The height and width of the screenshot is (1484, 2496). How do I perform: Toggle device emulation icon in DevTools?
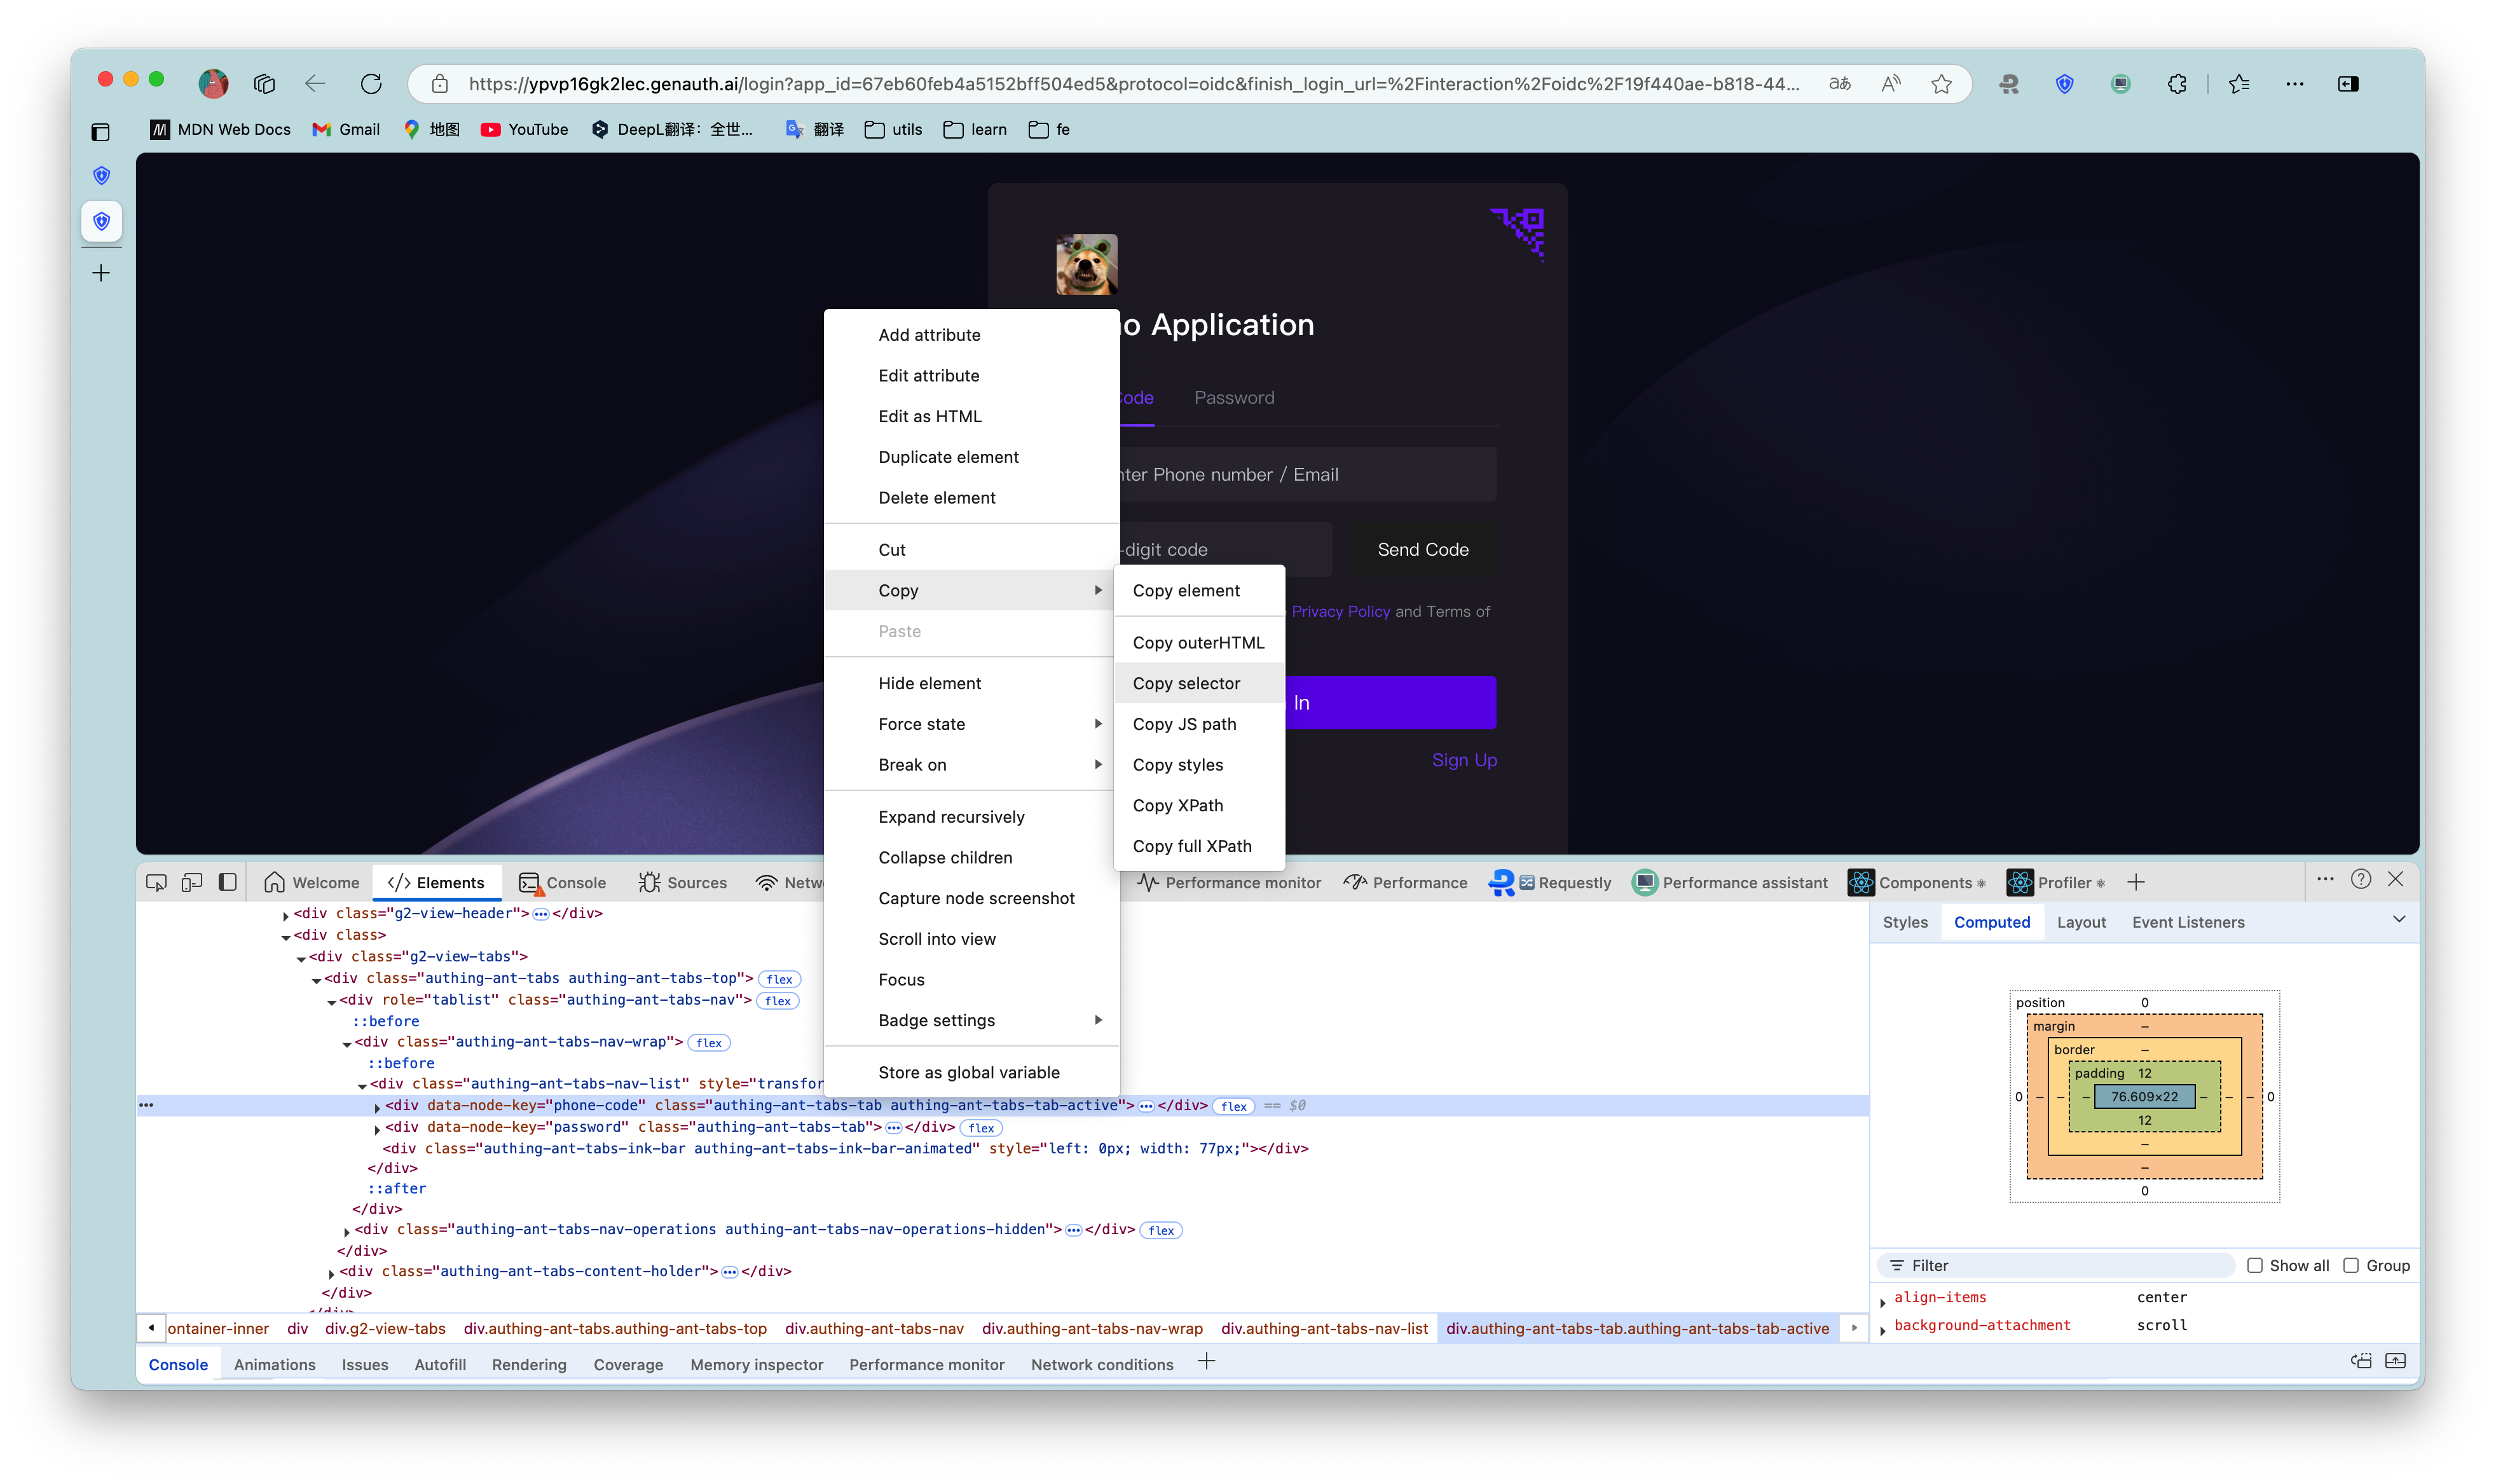(192, 882)
